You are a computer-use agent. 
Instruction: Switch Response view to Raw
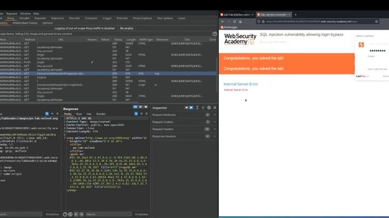[x=79, y=114]
